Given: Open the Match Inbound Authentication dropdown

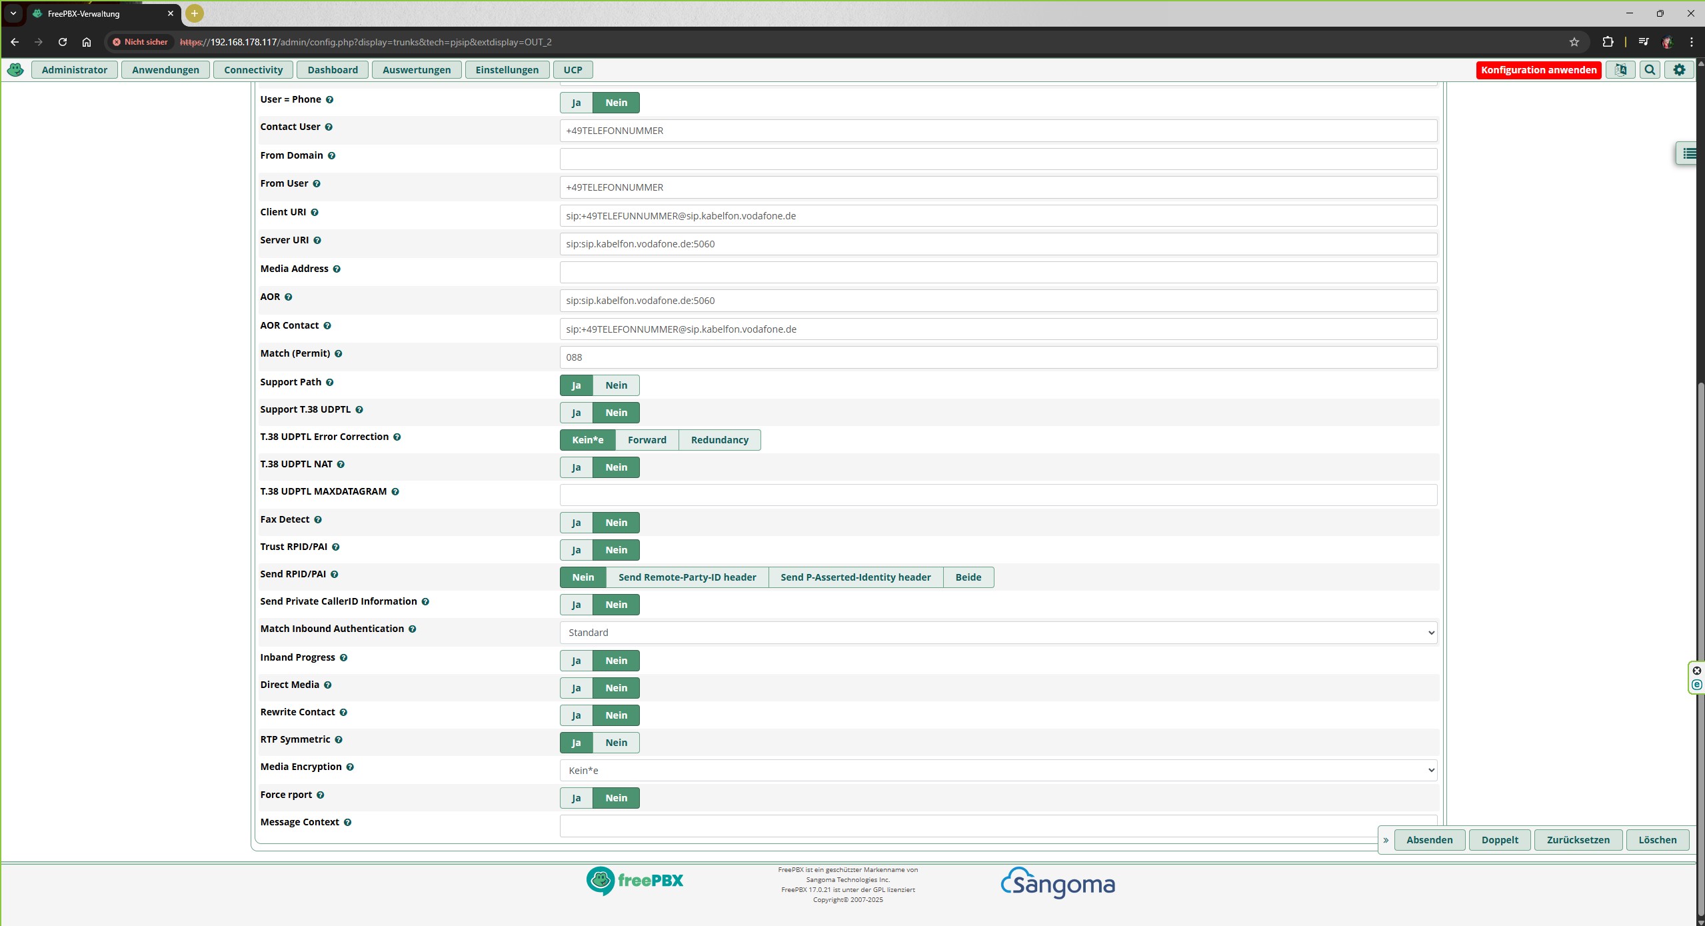Looking at the screenshot, I should coord(998,633).
